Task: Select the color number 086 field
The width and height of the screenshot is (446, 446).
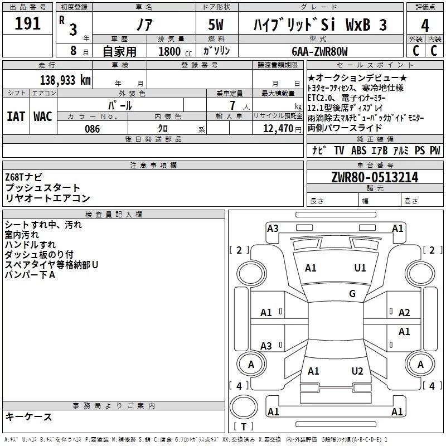Action: click(x=93, y=129)
